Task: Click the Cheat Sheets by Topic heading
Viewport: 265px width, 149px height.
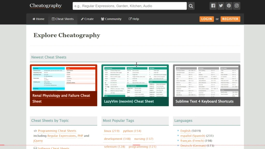Action: [x=50, y=120]
